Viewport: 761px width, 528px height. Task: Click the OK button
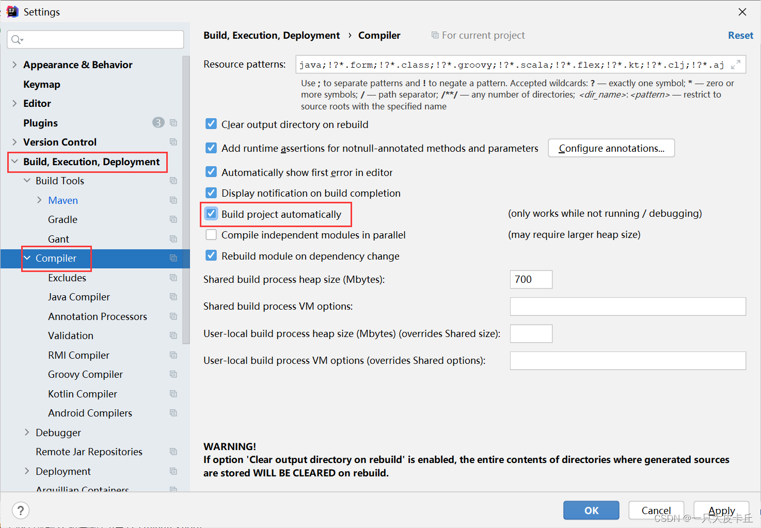(591, 510)
